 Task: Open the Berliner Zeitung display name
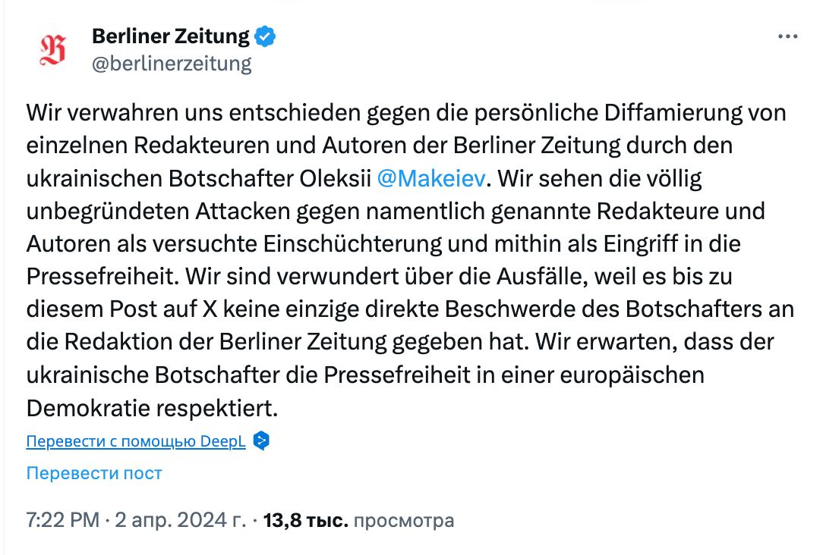tap(170, 36)
